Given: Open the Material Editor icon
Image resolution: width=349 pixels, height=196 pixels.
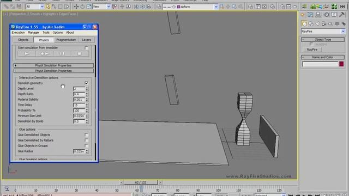Looking at the screenshot, I should (273, 7).
